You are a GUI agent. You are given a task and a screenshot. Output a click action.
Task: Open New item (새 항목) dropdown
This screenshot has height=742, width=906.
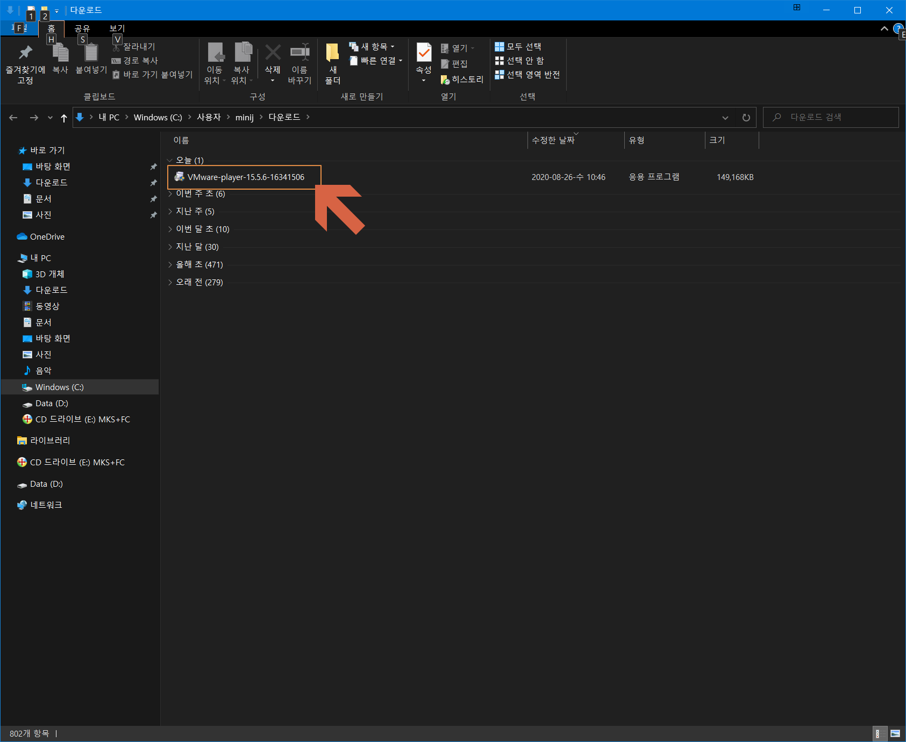[x=372, y=47]
